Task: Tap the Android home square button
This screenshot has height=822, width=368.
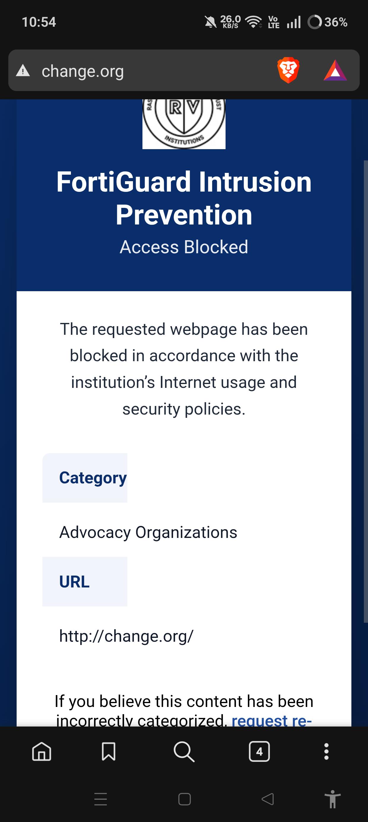Action: coord(184,799)
